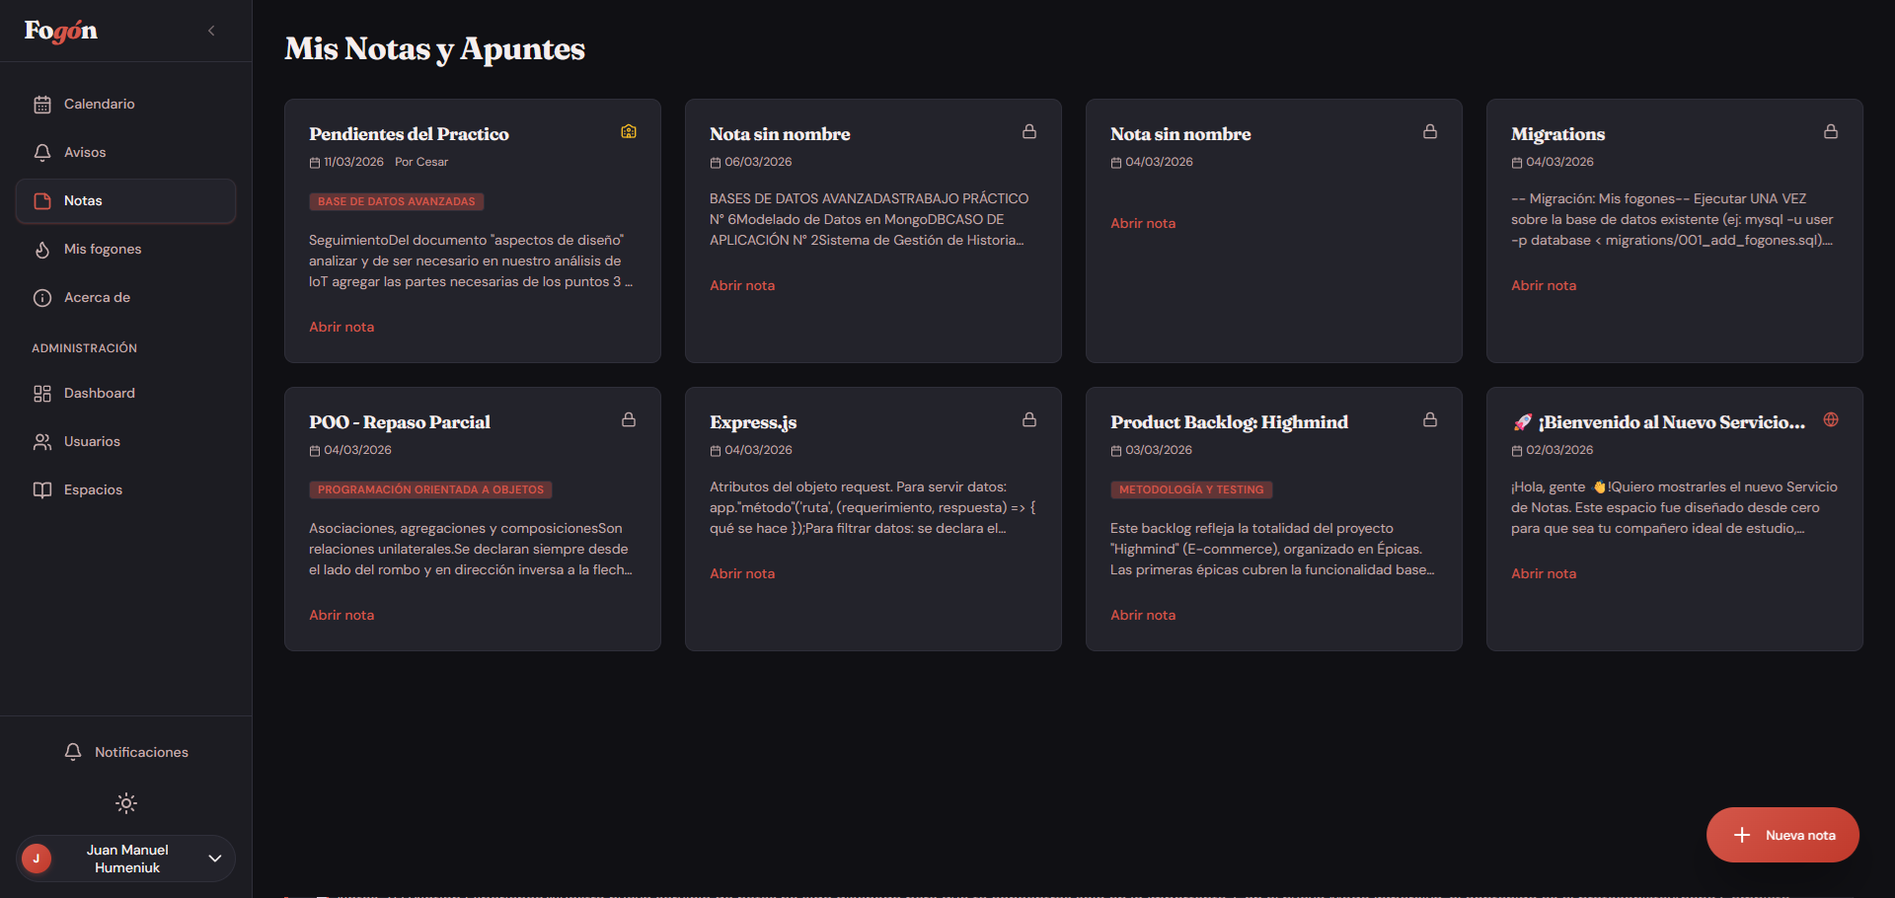Click the Avisos bell icon
This screenshot has width=1895, height=898.
click(x=42, y=153)
